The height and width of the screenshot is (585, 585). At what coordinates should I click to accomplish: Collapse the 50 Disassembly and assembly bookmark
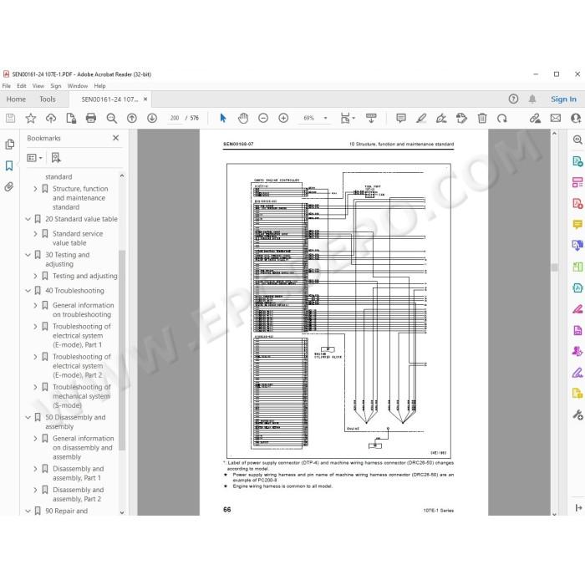click(28, 418)
